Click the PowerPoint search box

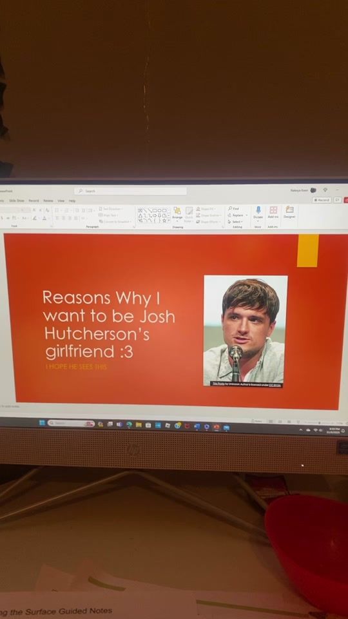[130, 191]
